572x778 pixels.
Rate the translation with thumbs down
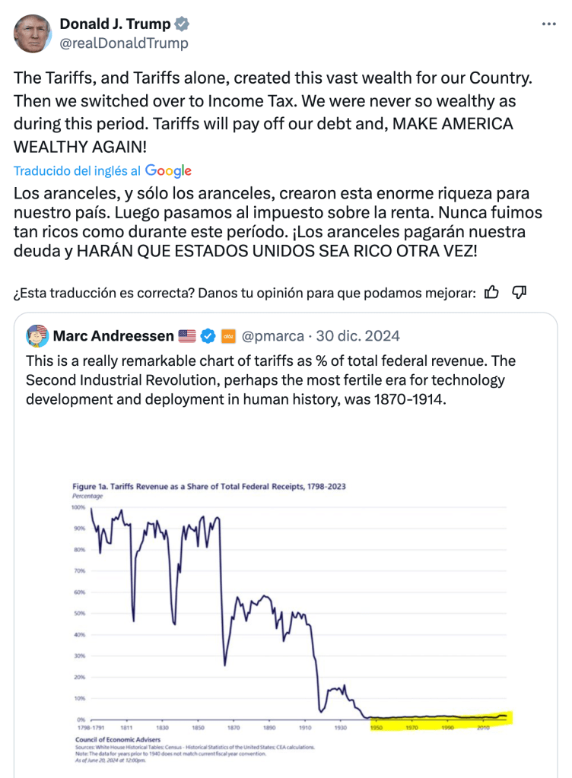[x=520, y=292]
